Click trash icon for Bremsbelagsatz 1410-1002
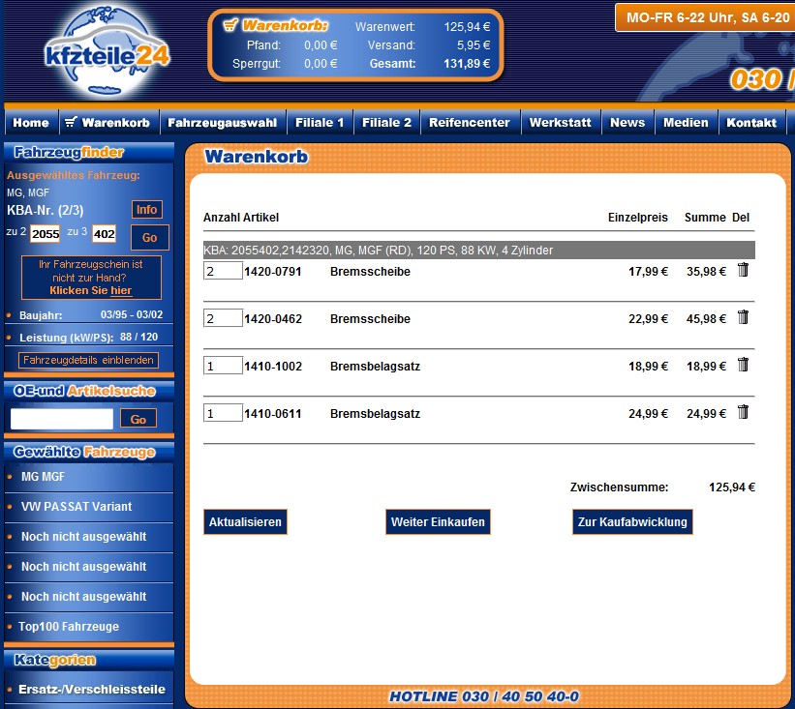795x709 pixels. pyautogui.click(x=743, y=365)
